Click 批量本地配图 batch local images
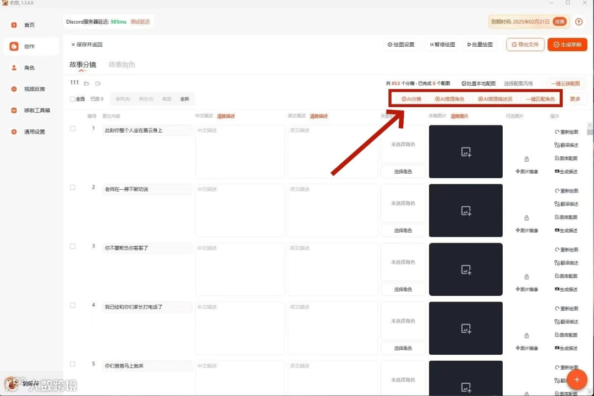The height and width of the screenshot is (396, 594). coord(479,84)
